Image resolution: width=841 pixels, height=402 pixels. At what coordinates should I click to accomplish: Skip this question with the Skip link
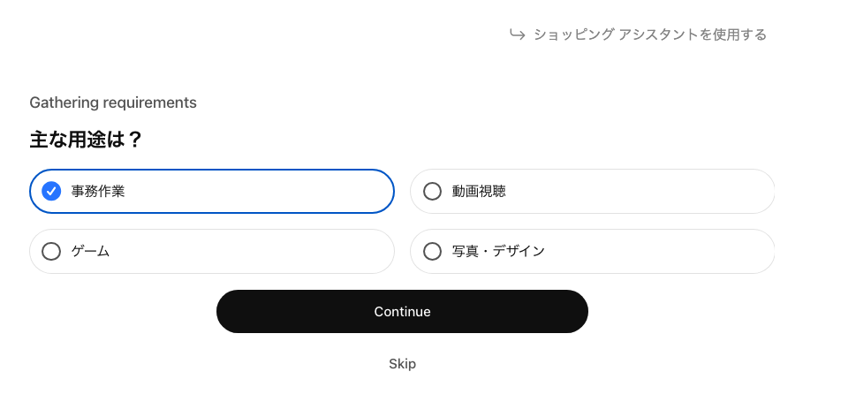pos(402,364)
